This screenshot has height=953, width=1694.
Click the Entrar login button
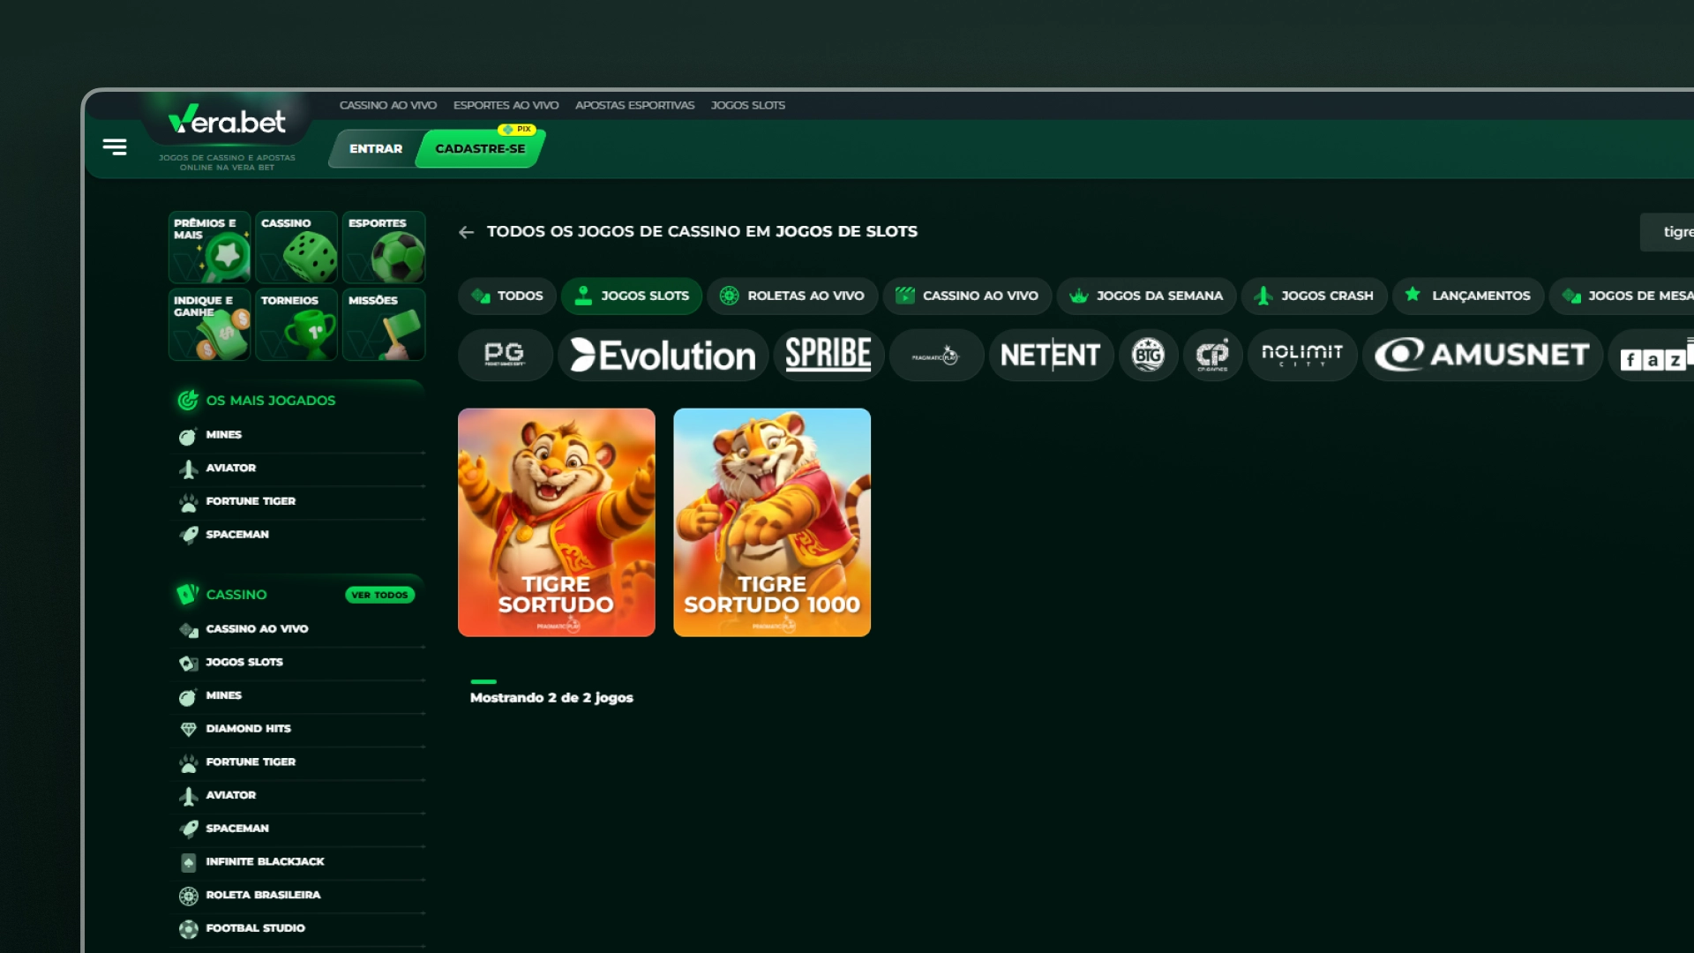click(376, 148)
